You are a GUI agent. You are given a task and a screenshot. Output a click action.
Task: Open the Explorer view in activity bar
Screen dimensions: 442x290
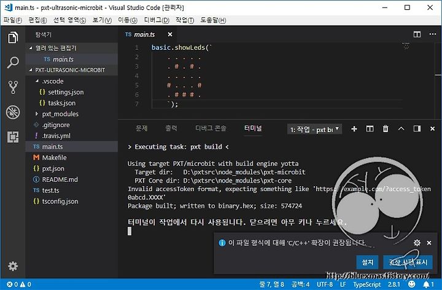(x=13, y=37)
